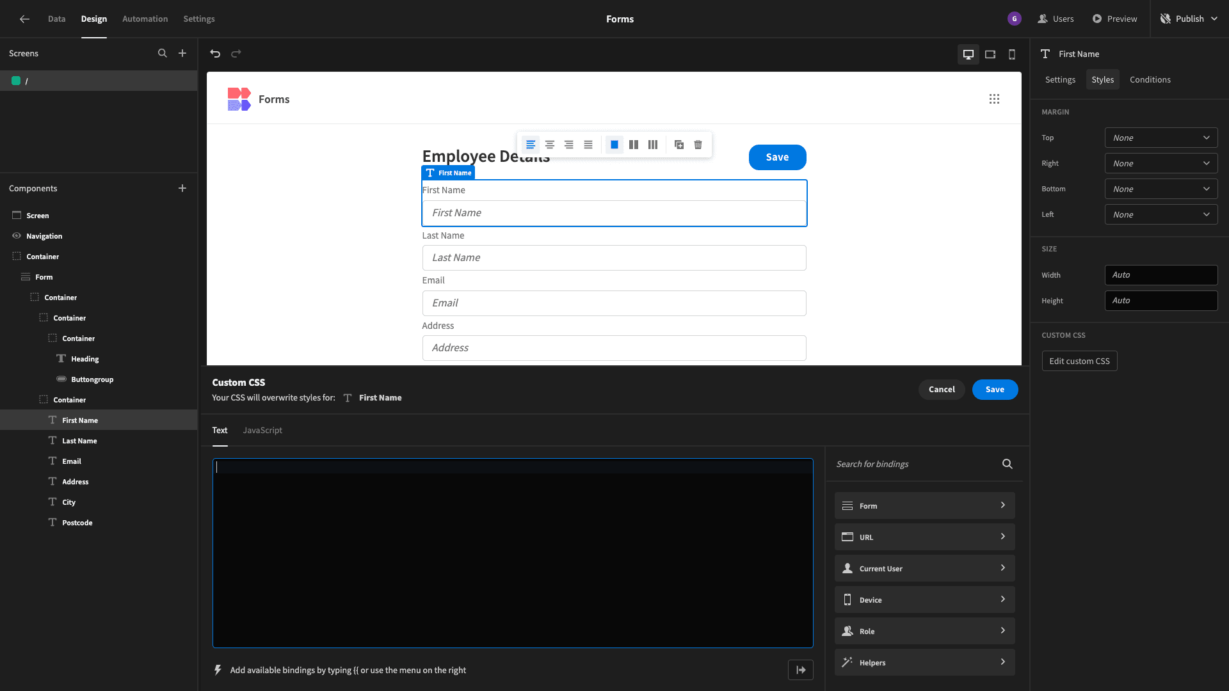Switch to component Settings tab

1060,79
